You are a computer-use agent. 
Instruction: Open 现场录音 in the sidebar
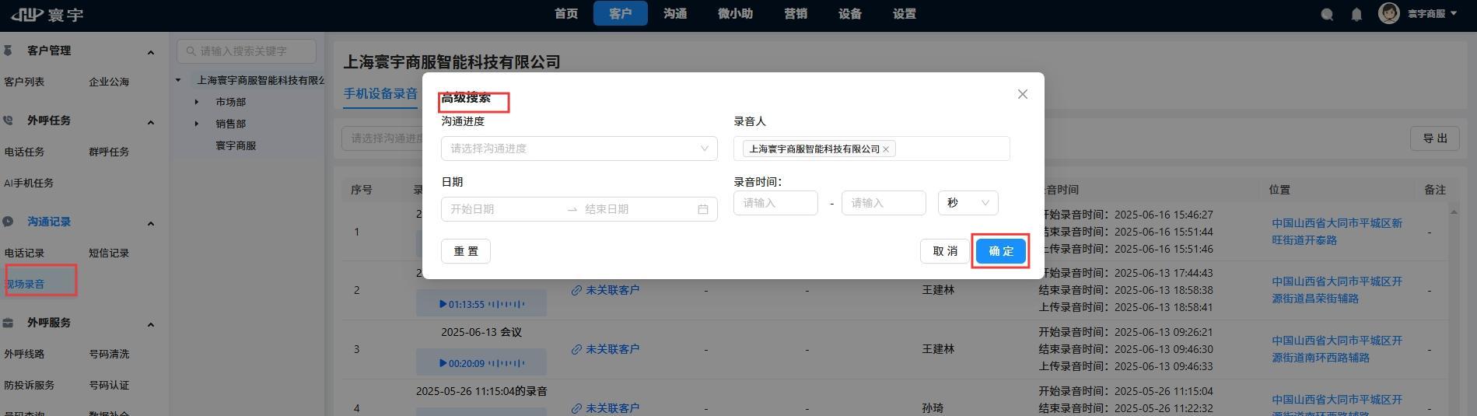tap(26, 284)
